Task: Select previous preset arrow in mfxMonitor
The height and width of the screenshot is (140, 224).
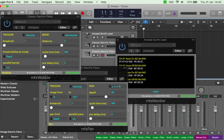Action: click(131, 51)
